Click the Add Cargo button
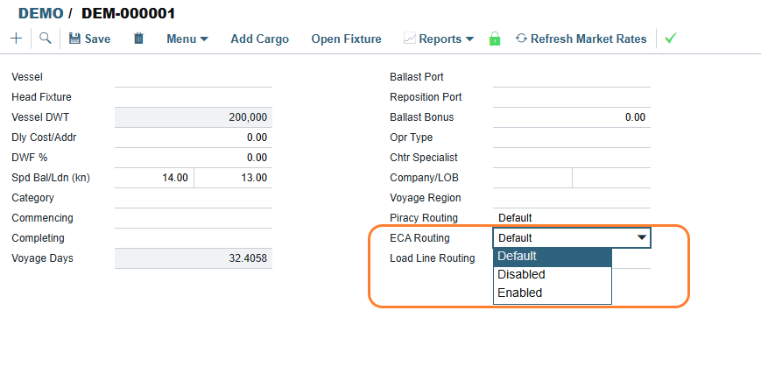The image size is (761, 381). click(259, 39)
